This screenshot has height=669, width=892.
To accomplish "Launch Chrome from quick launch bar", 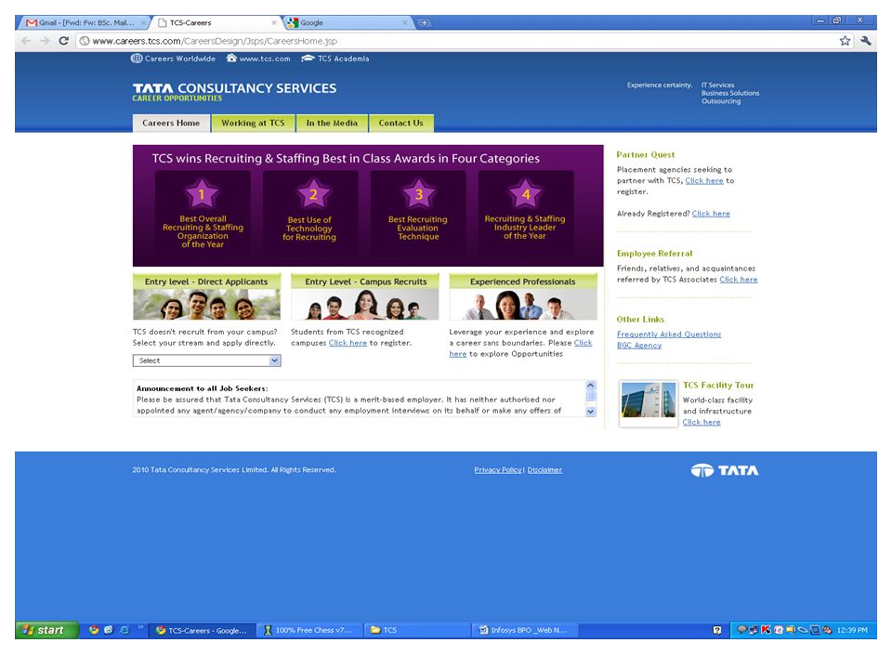I will (x=93, y=630).
